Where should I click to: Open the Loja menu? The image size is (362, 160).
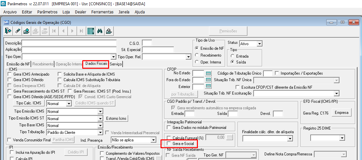click(66, 12)
